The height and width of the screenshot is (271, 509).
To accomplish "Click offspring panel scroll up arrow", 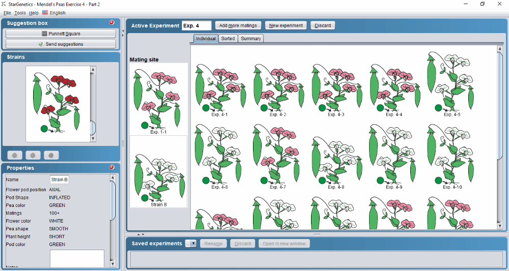I will pyautogui.click(x=500, y=49).
